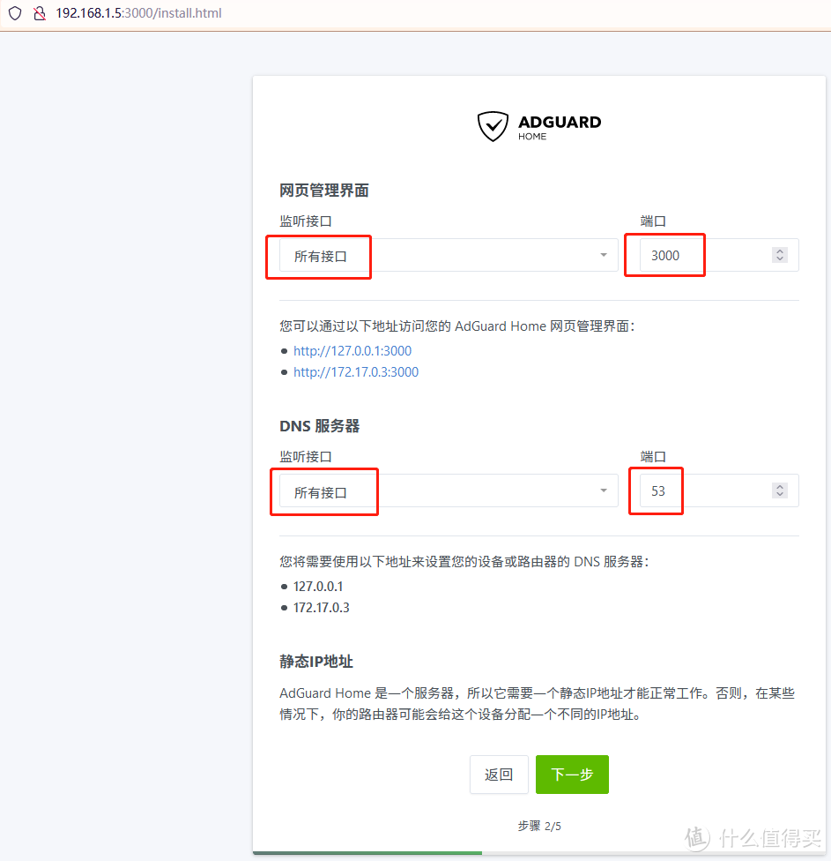The width and height of the screenshot is (831, 861).
Task: Click the DNS address 172.17.0.3 text
Action: (x=322, y=608)
